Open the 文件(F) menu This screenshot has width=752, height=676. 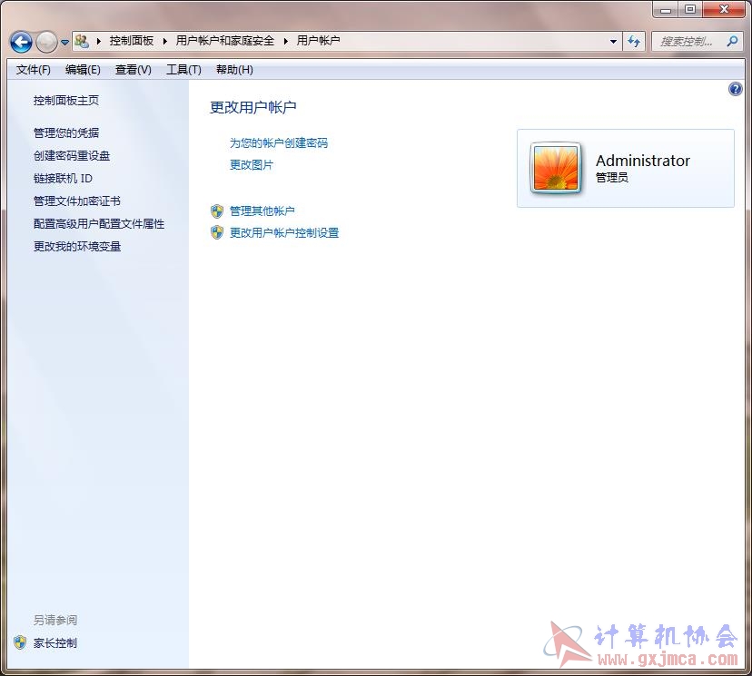click(x=33, y=70)
